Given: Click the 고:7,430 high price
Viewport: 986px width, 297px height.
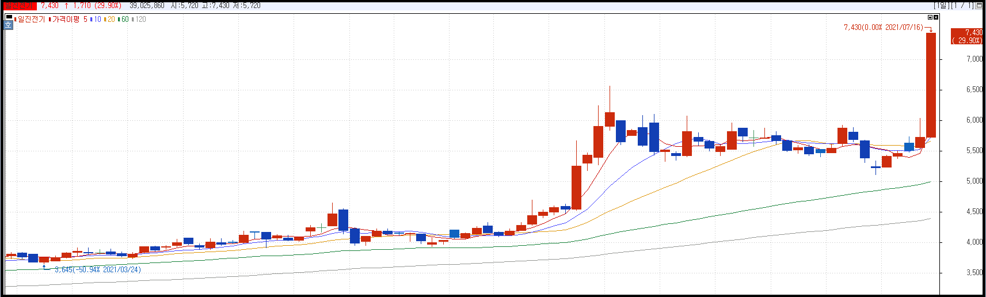Looking at the screenshot, I should 216,5.
